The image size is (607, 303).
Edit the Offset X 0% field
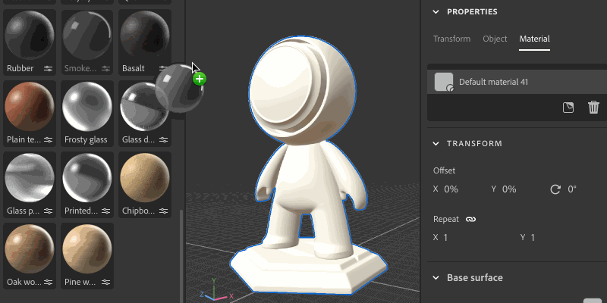click(x=451, y=189)
